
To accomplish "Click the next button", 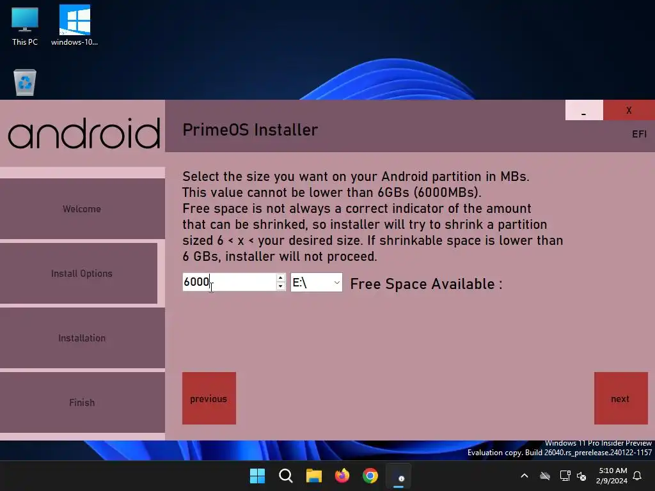I will (x=620, y=398).
